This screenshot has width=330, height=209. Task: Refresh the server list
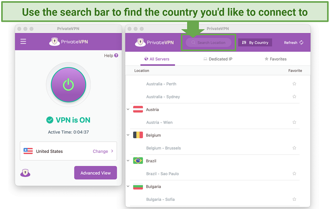294,43
